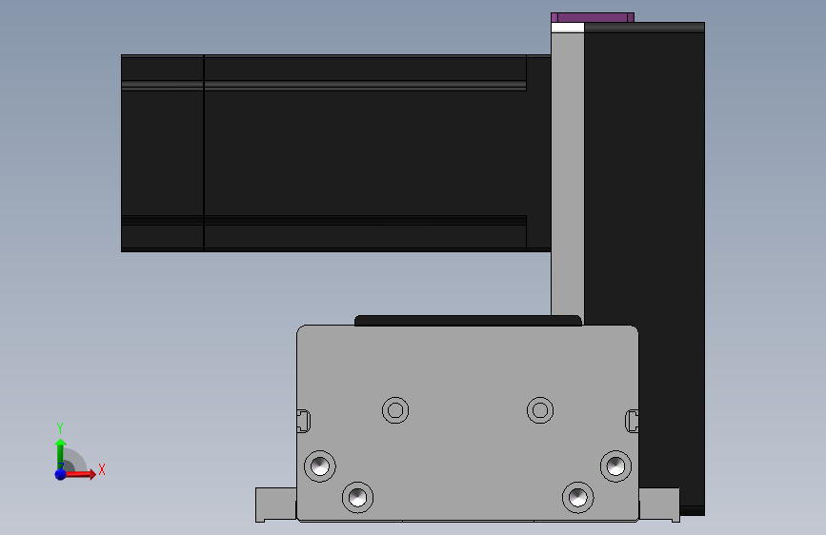Click the green Y axis arrow of the triad
The height and width of the screenshot is (535, 826).
61,453
